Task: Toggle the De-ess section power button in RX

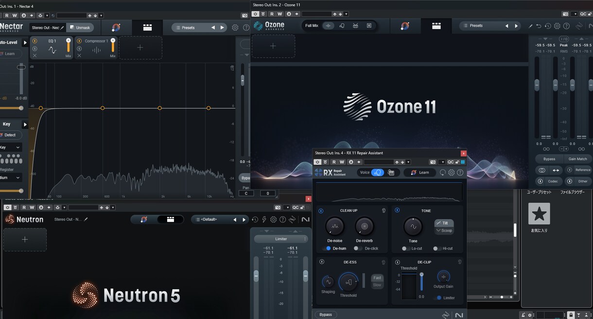Action: (321, 262)
